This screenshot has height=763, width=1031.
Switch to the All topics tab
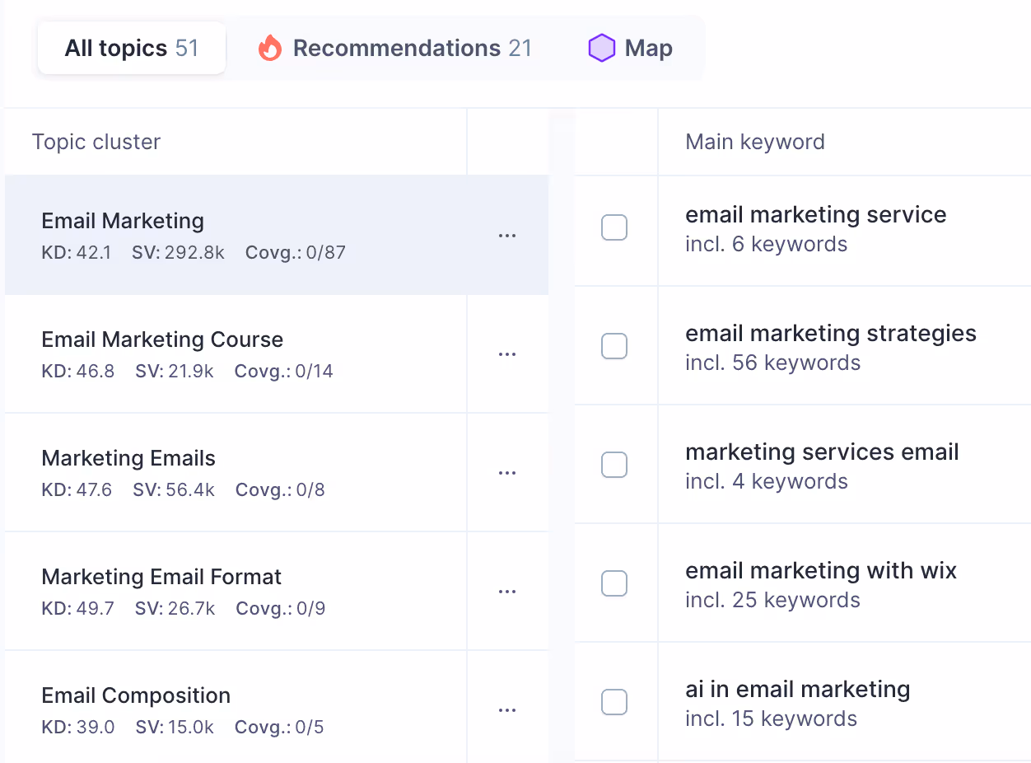point(132,49)
